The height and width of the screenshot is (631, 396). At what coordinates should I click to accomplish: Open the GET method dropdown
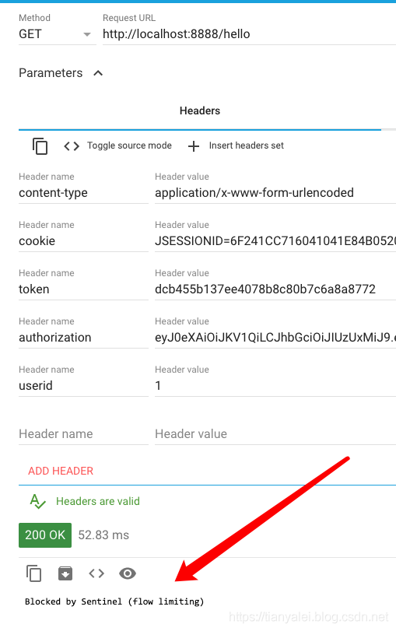point(57,34)
